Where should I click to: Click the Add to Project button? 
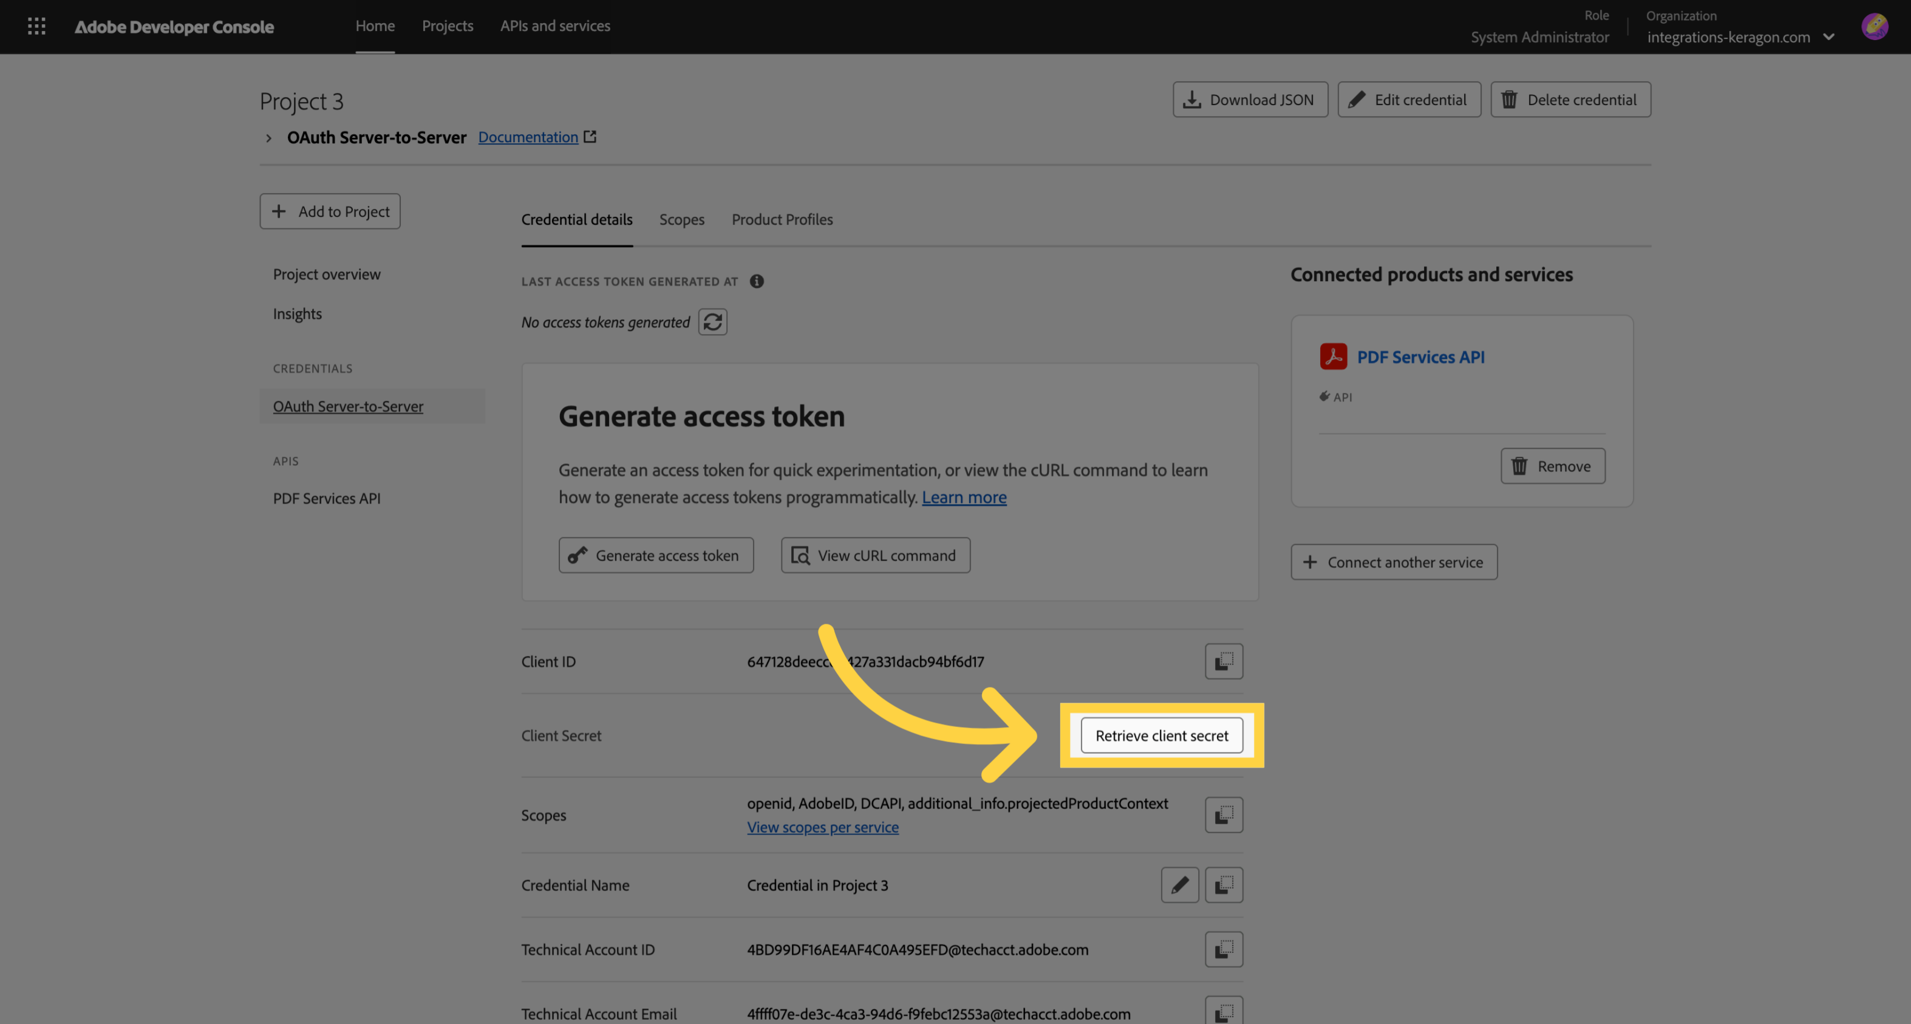[330, 211]
